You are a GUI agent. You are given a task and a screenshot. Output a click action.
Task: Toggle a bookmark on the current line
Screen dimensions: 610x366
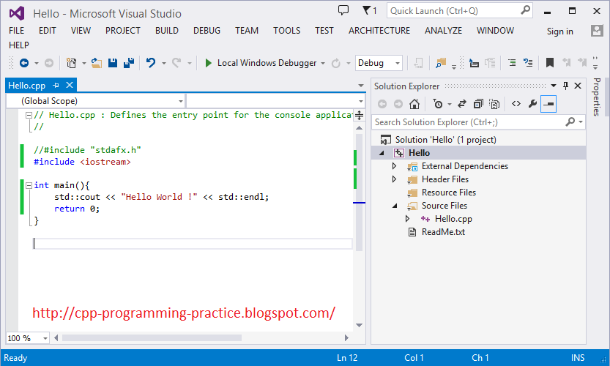tap(550, 63)
